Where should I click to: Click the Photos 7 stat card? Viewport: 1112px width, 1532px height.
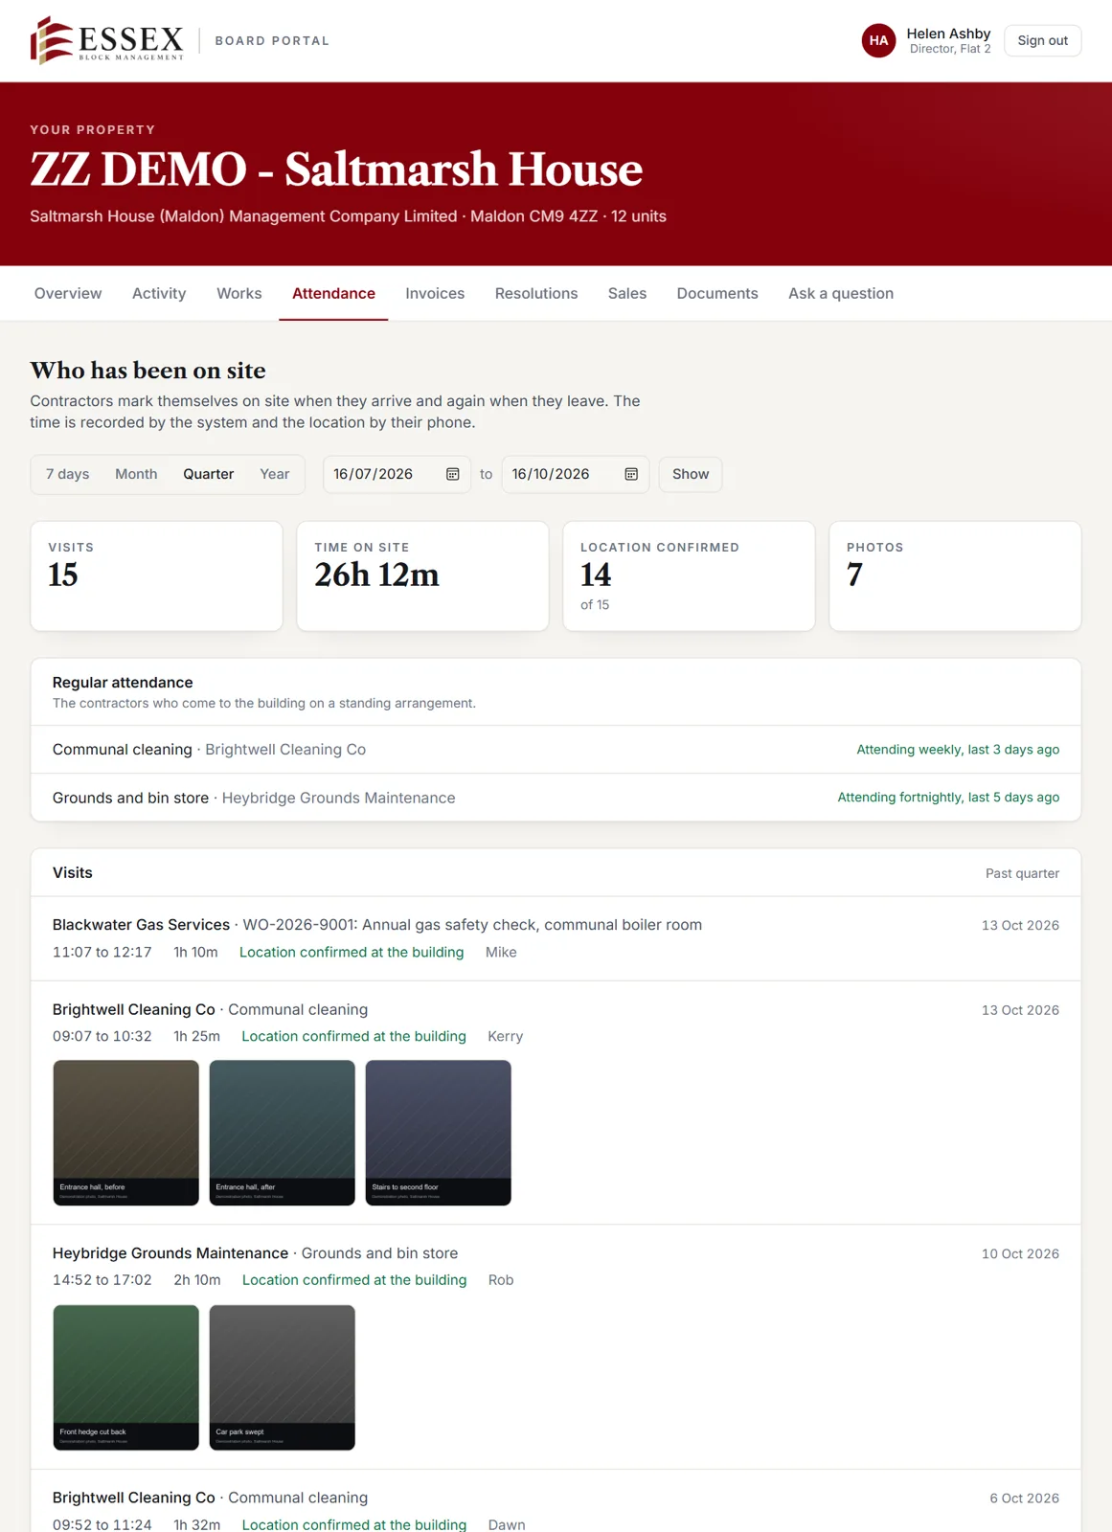point(955,575)
